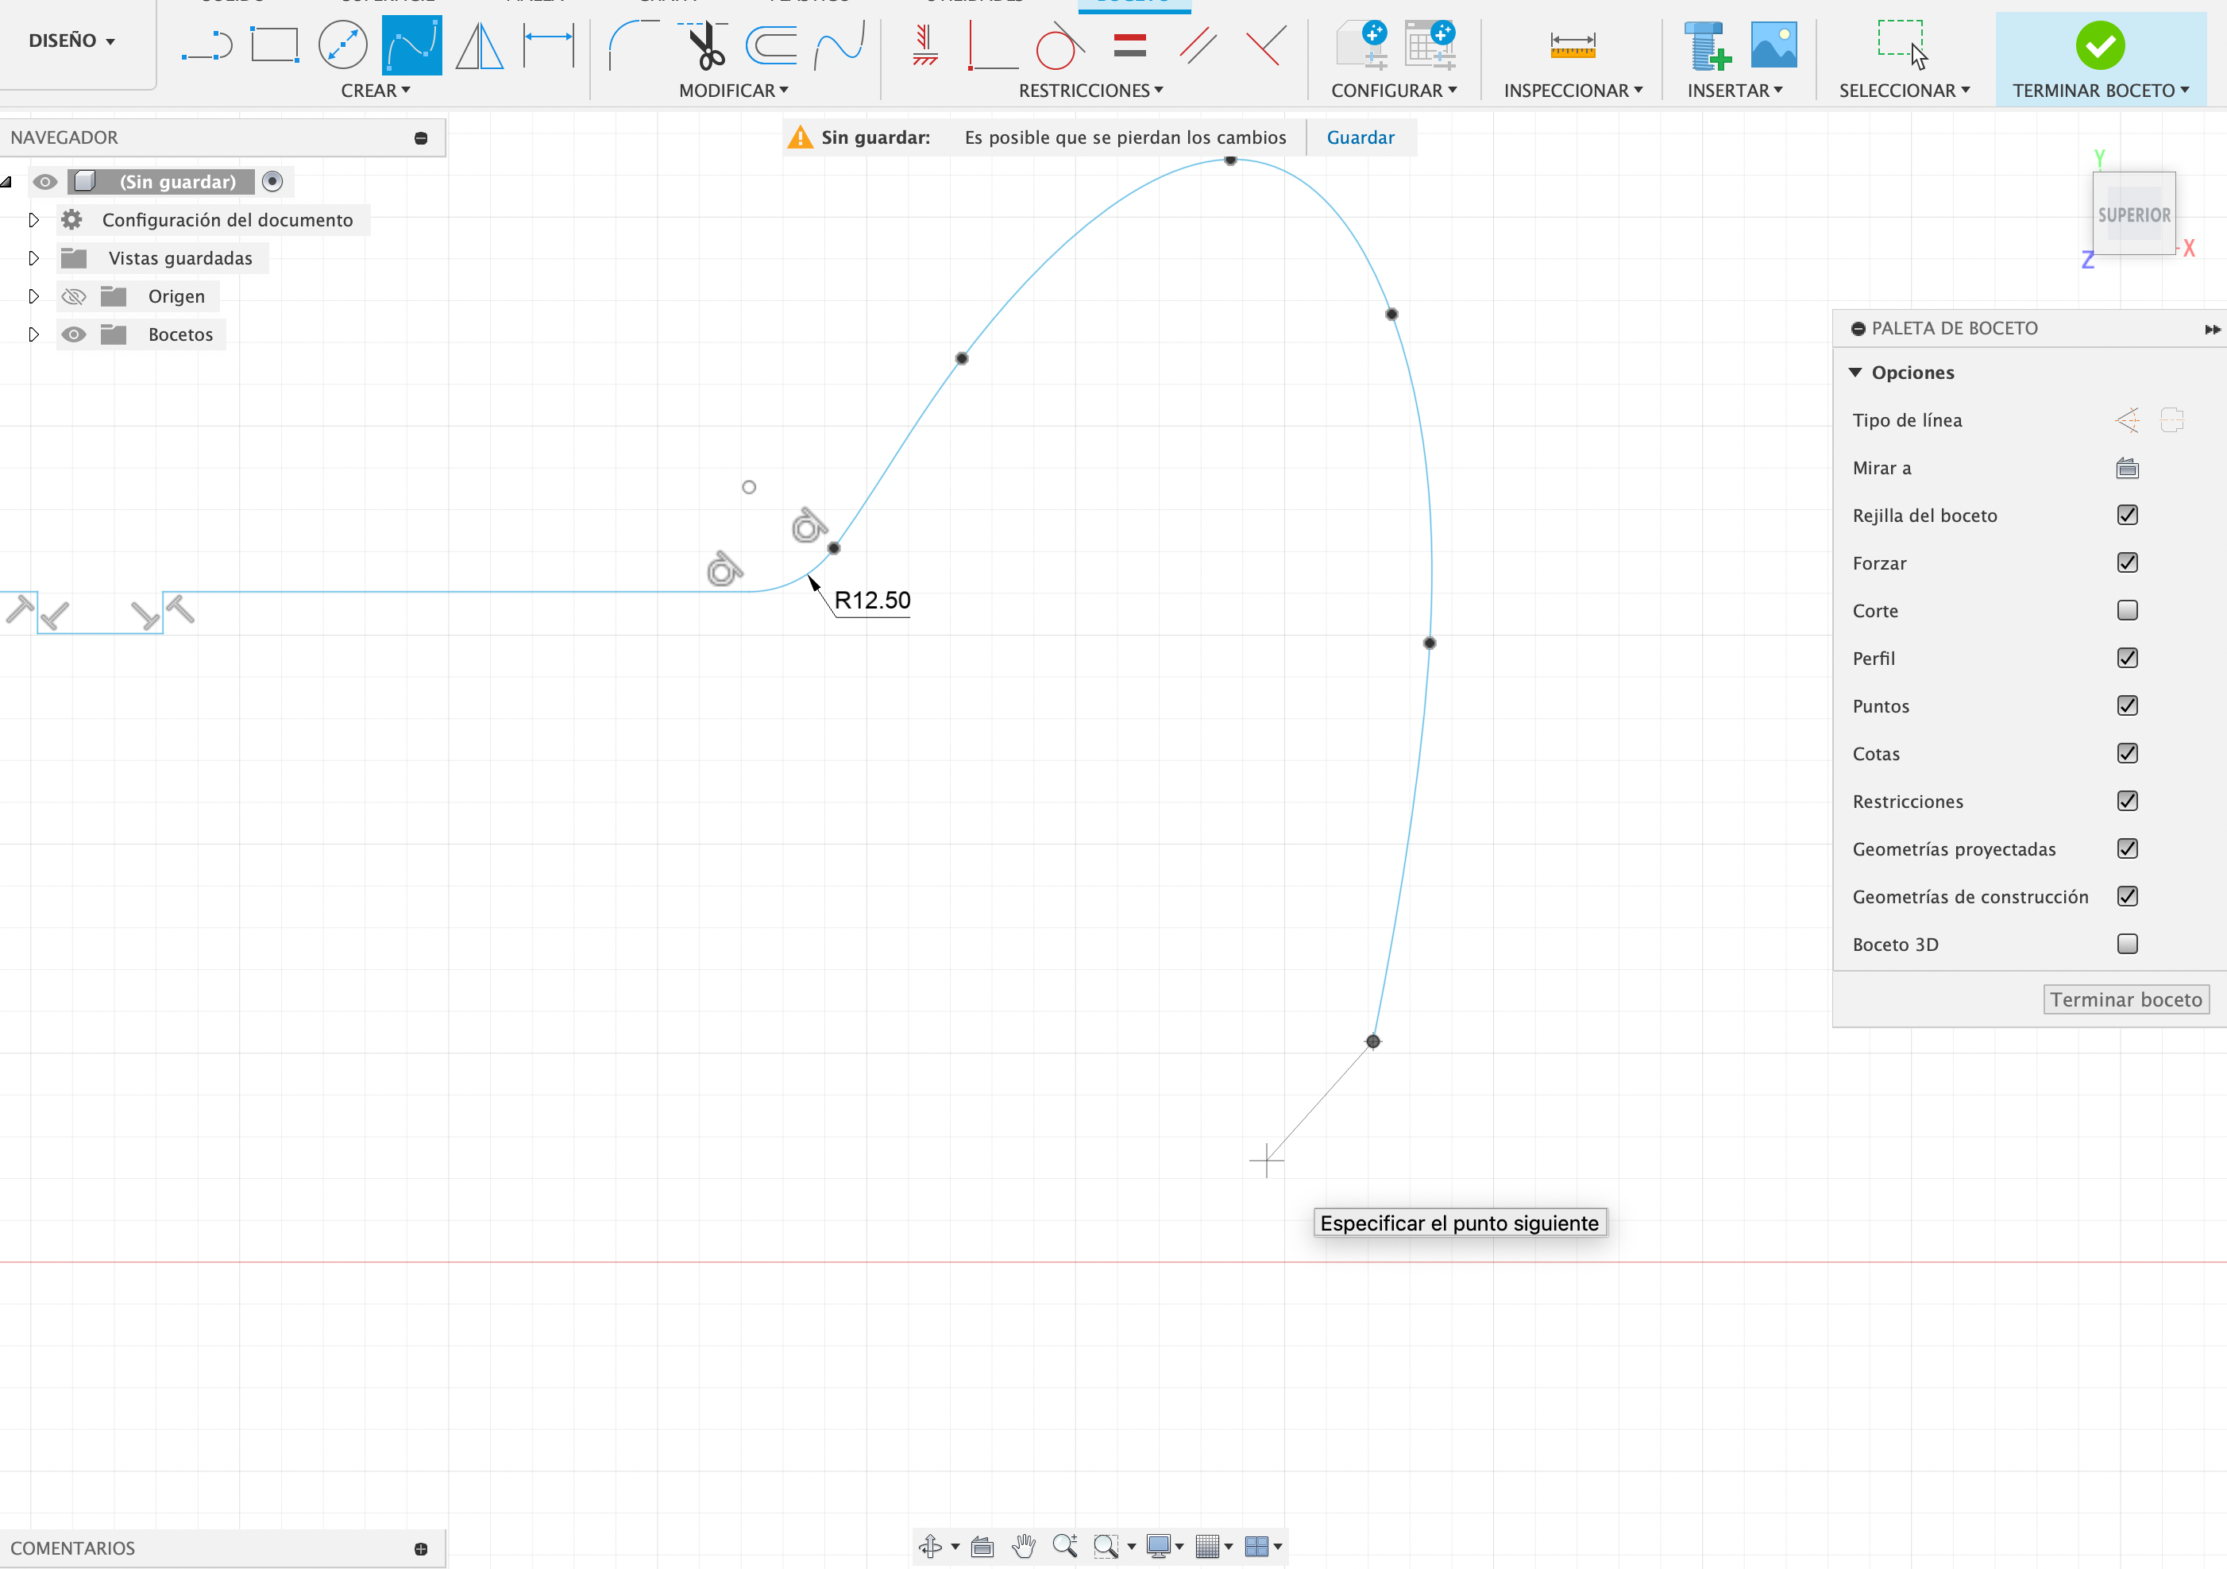Open the Measure tool under Inspeccionar
This screenshot has width=2227, height=1569.
point(1573,44)
